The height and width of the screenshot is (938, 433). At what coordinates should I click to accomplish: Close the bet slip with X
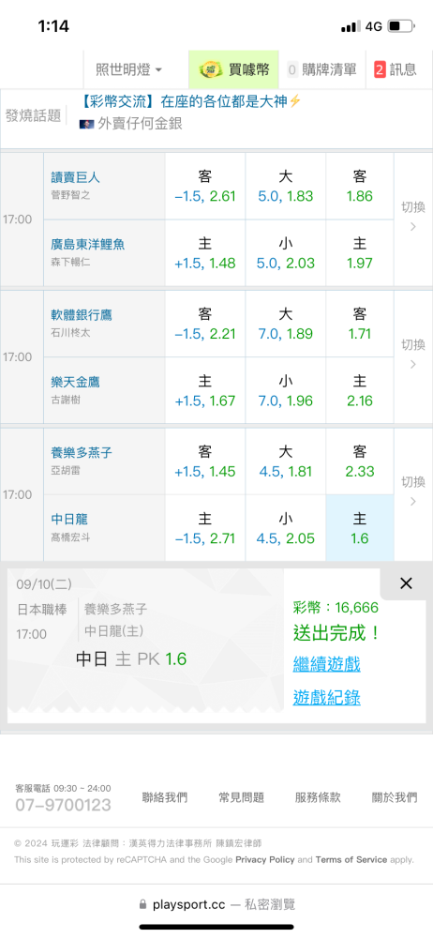tap(406, 583)
